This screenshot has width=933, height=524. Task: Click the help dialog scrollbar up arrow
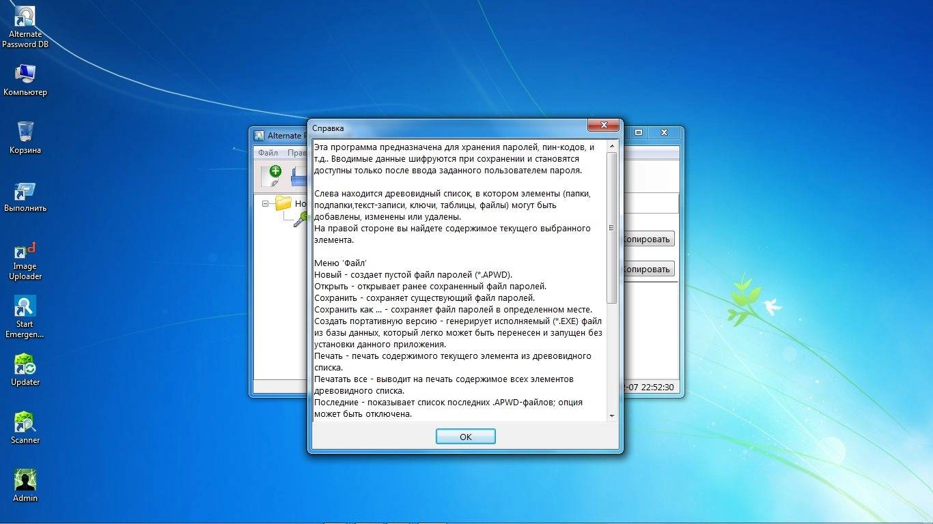click(611, 146)
